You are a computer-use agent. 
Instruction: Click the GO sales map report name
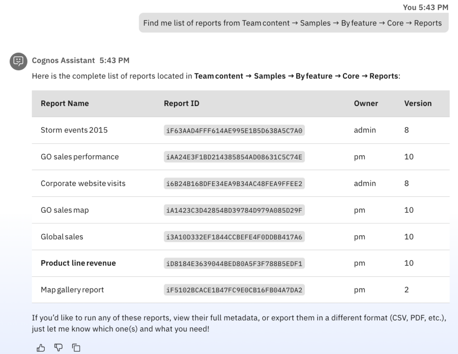[x=64, y=210]
